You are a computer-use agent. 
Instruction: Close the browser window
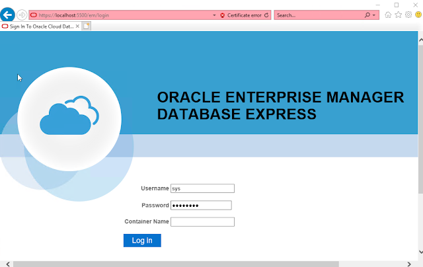tap(416, 5)
